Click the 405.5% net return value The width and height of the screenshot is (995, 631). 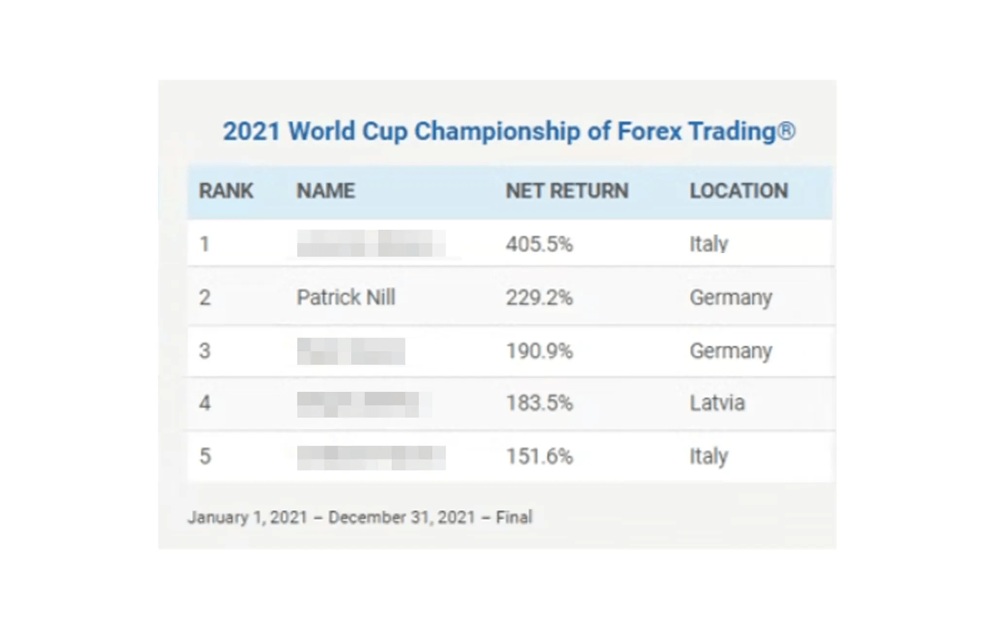pos(539,244)
